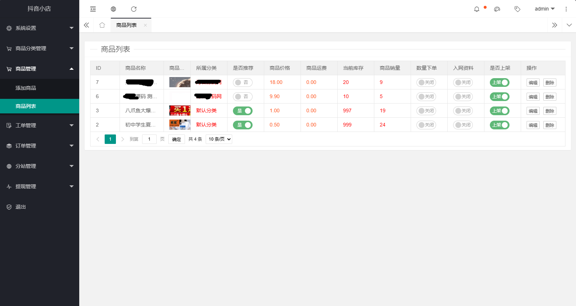
Task: Turn off 是否推荐 for product ID 3
Action: coord(243,111)
